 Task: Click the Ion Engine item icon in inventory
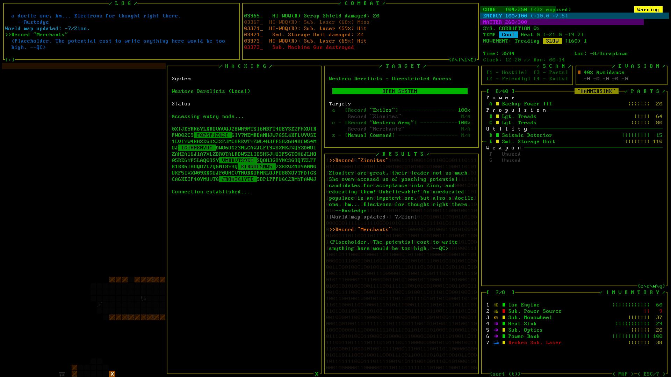496,305
